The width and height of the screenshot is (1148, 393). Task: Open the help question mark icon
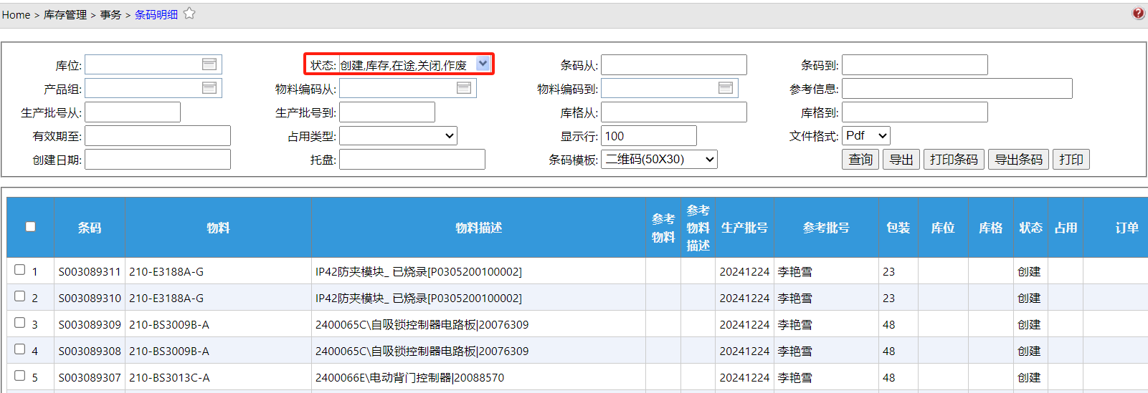(1138, 14)
